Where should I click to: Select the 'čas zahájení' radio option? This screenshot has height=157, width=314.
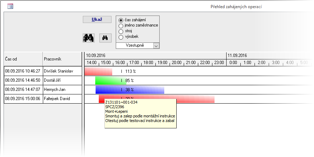[x=121, y=20]
